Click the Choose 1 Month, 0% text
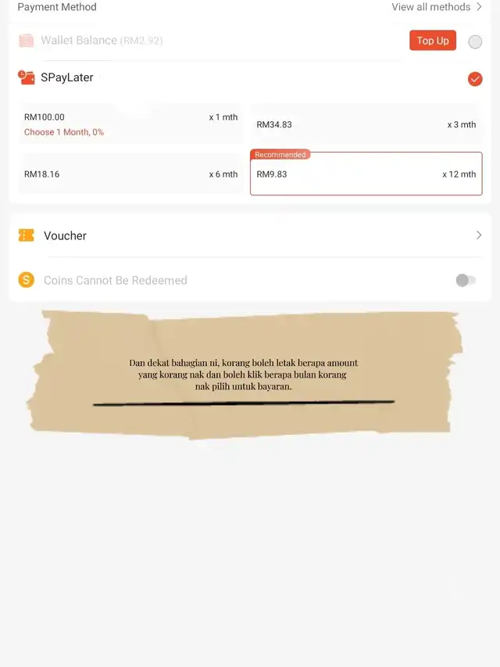Image resolution: width=500 pixels, height=667 pixels. click(64, 132)
